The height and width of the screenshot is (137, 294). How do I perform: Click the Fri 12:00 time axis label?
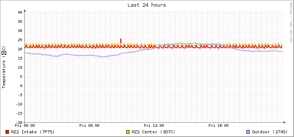[154, 125]
